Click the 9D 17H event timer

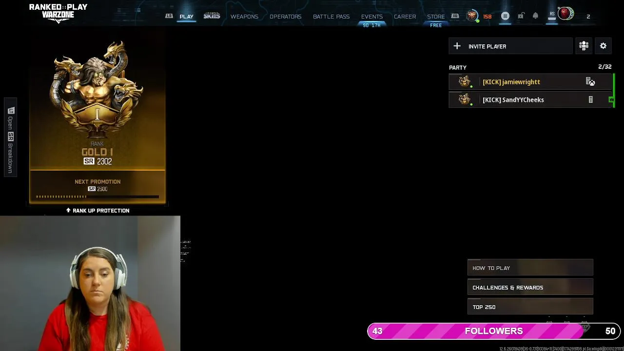pos(371,25)
